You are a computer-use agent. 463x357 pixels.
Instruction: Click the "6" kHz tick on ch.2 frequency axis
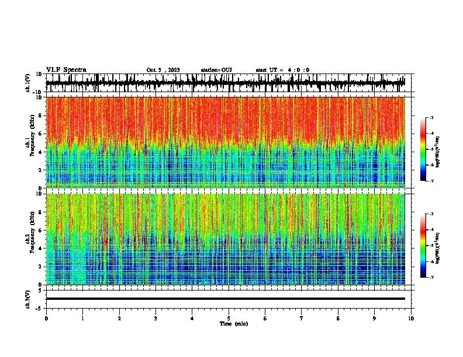point(41,230)
